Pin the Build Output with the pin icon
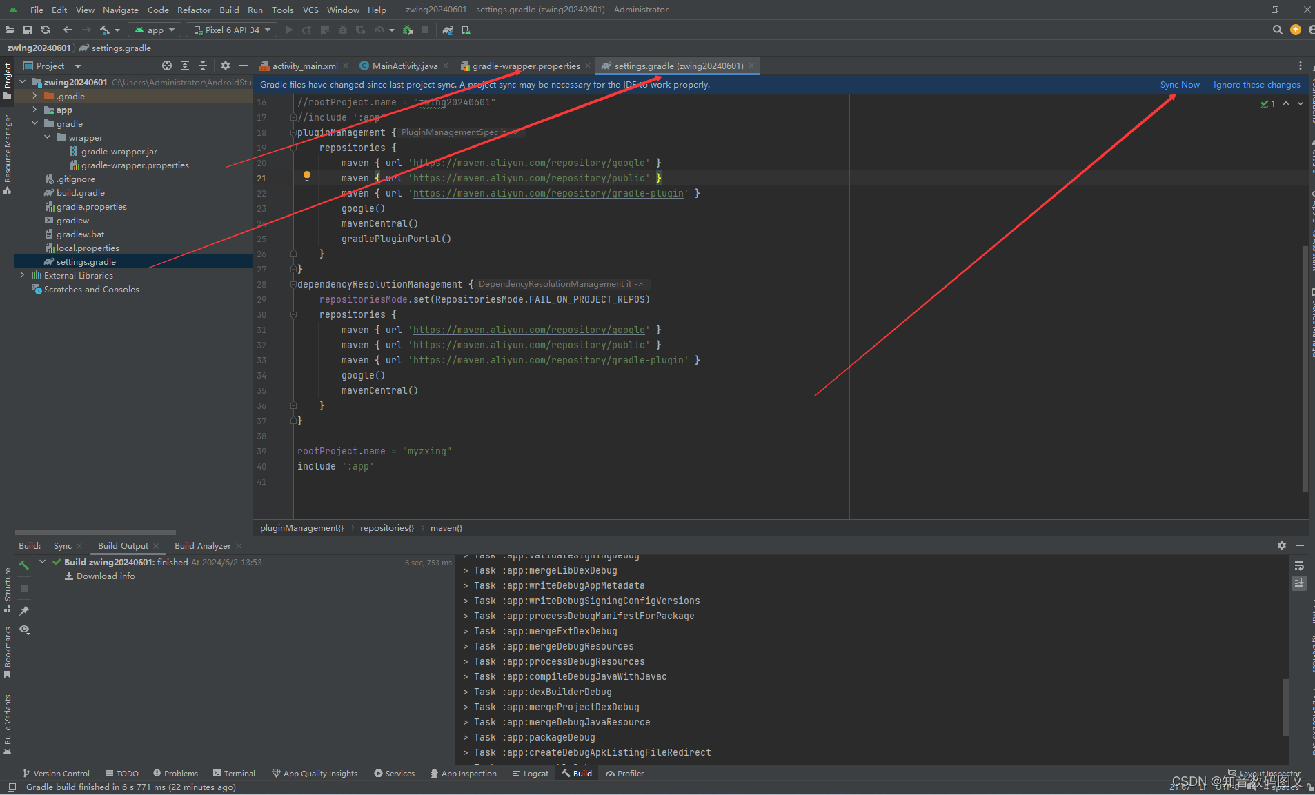 24,611
